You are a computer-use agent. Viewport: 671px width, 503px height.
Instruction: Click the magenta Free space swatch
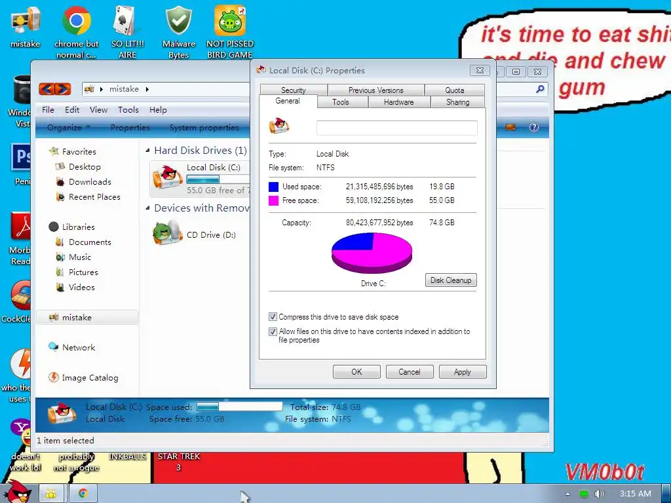pos(273,200)
